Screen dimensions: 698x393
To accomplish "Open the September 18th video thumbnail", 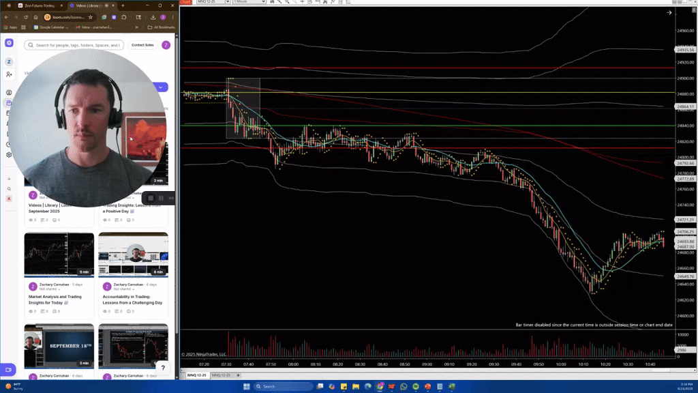I will [59, 345].
